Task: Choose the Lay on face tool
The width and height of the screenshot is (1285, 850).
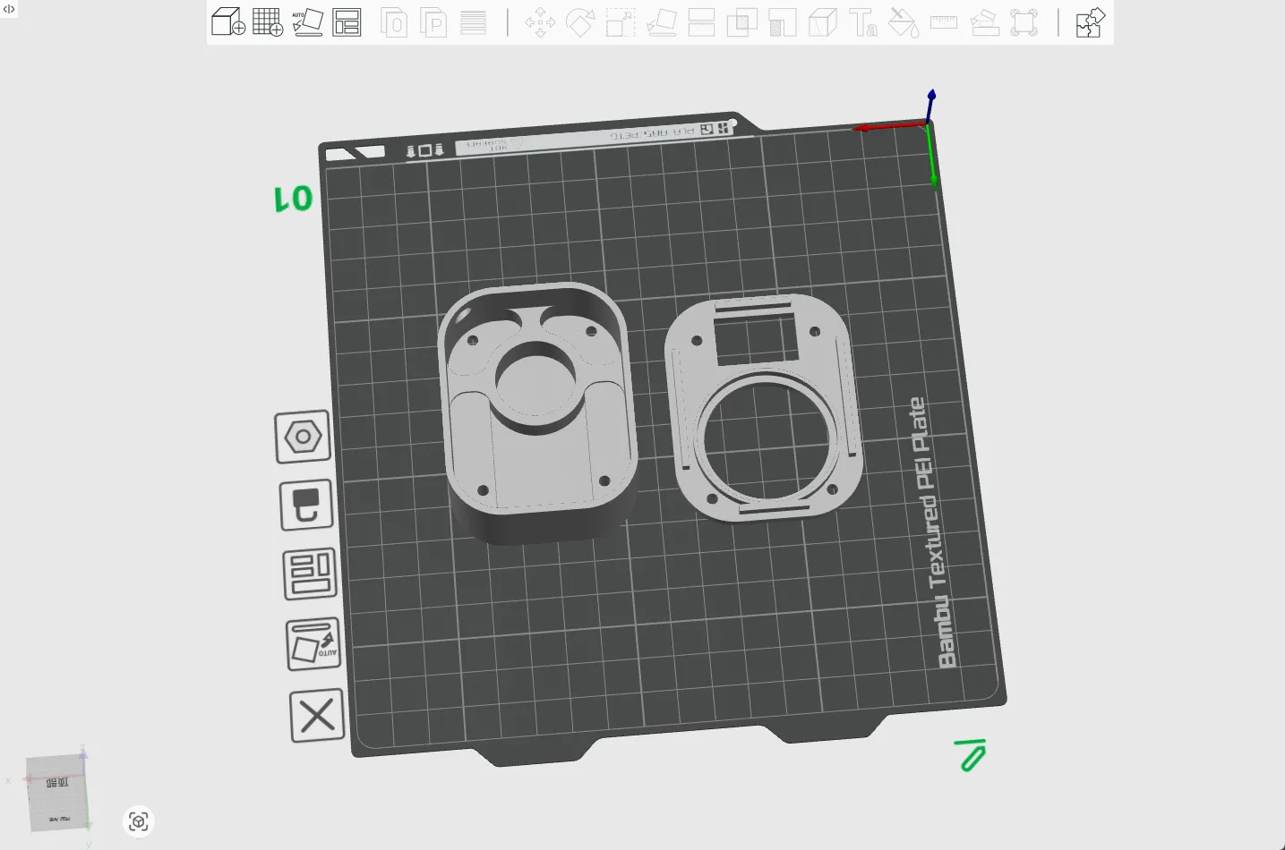Action: (x=661, y=22)
